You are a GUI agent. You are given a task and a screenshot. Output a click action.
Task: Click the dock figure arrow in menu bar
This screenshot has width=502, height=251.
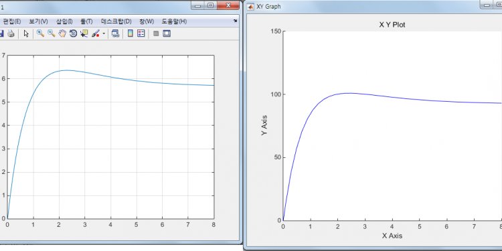tap(236, 21)
